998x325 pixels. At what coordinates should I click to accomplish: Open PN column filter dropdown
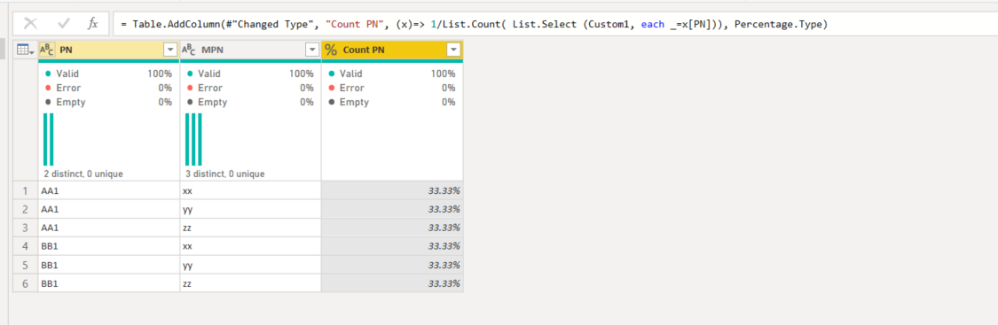[170, 50]
